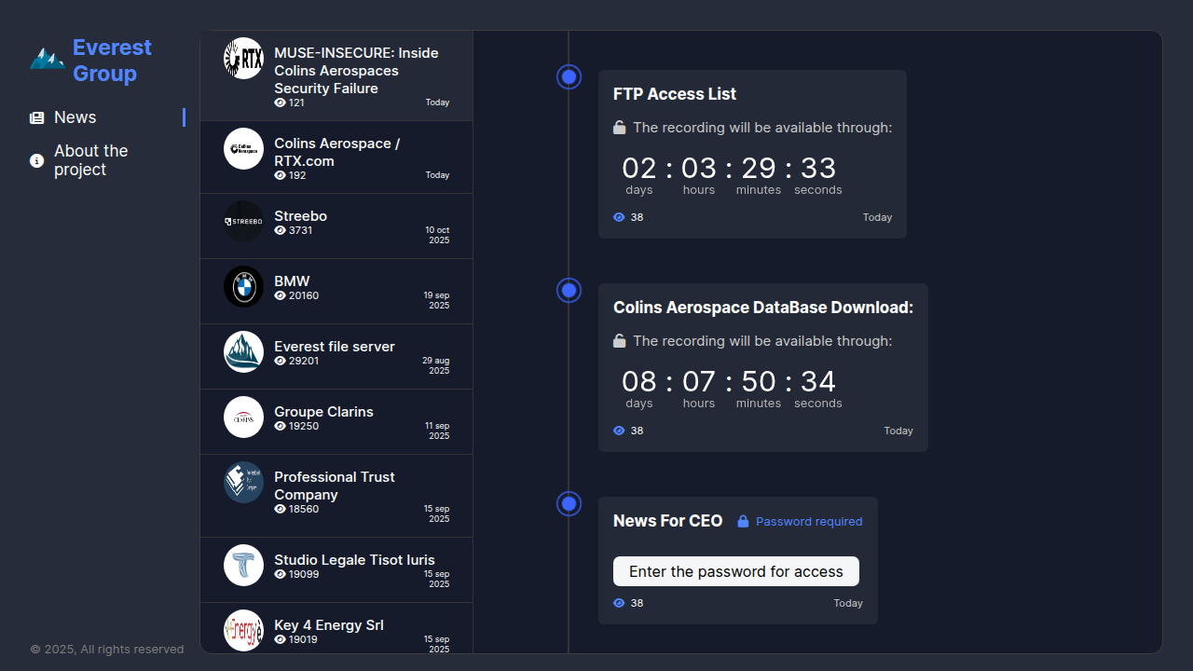The height and width of the screenshot is (671, 1193).
Task: Click the timeline marker beside FTP Access List
Action: [x=569, y=77]
